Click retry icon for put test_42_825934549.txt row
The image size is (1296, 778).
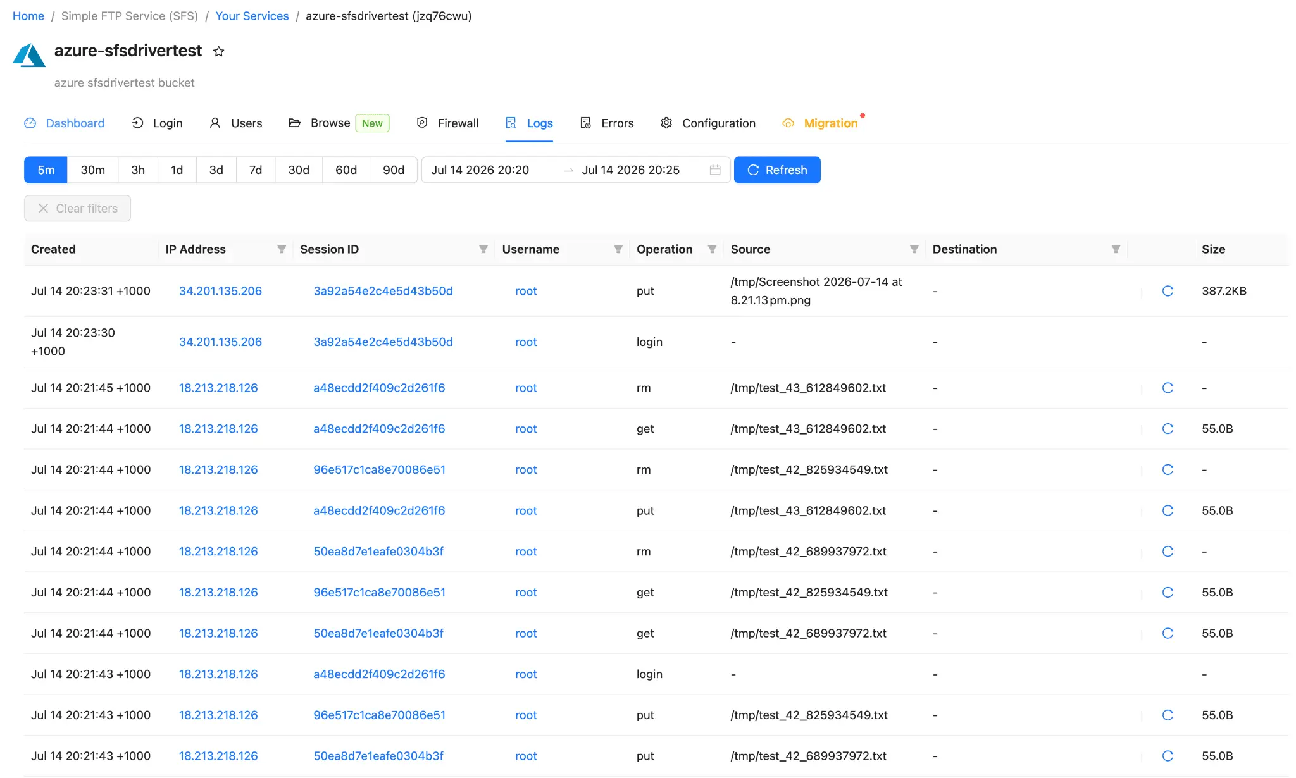coord(1168,715)
